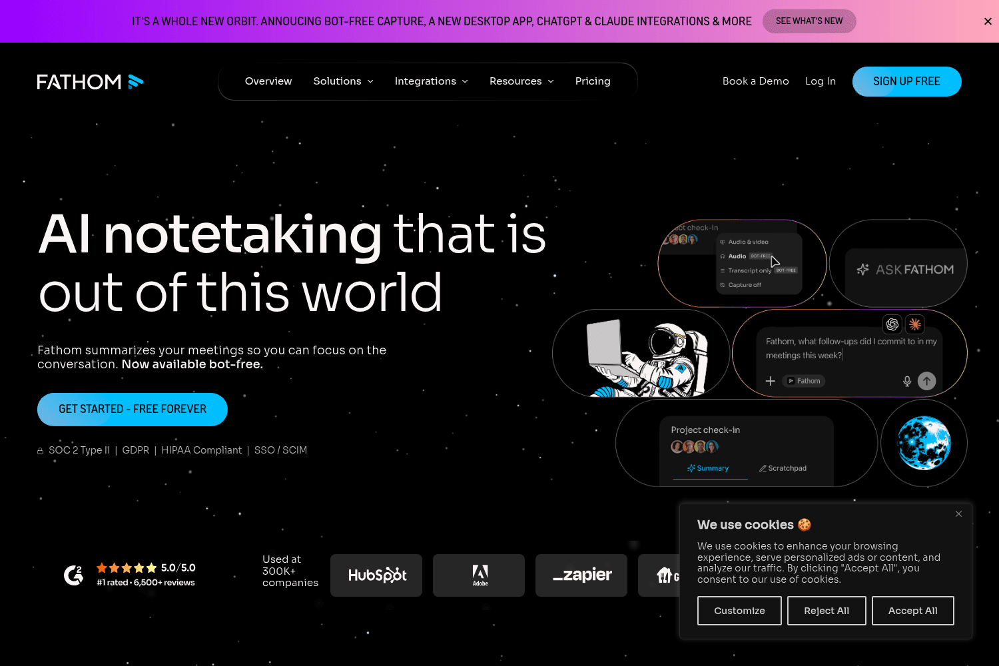The image size is (999, 666).
Task: Open the Pricing page
Action: (593, 81)
